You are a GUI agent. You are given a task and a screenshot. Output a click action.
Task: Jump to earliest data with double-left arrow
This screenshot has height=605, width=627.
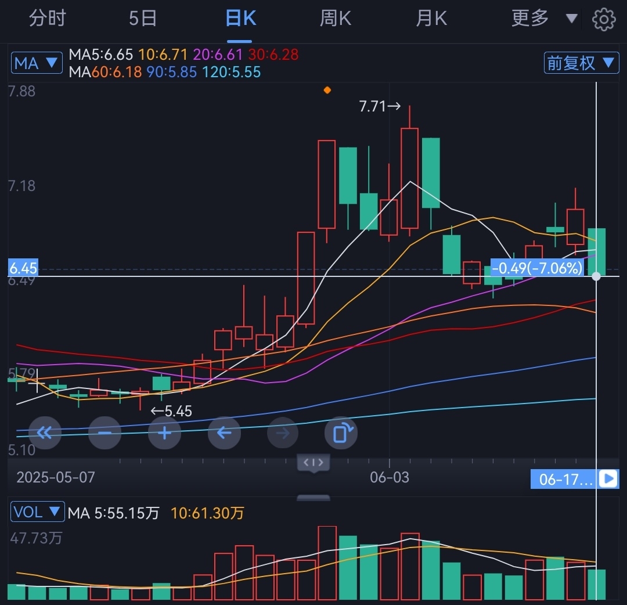click(x=44, y=433)
